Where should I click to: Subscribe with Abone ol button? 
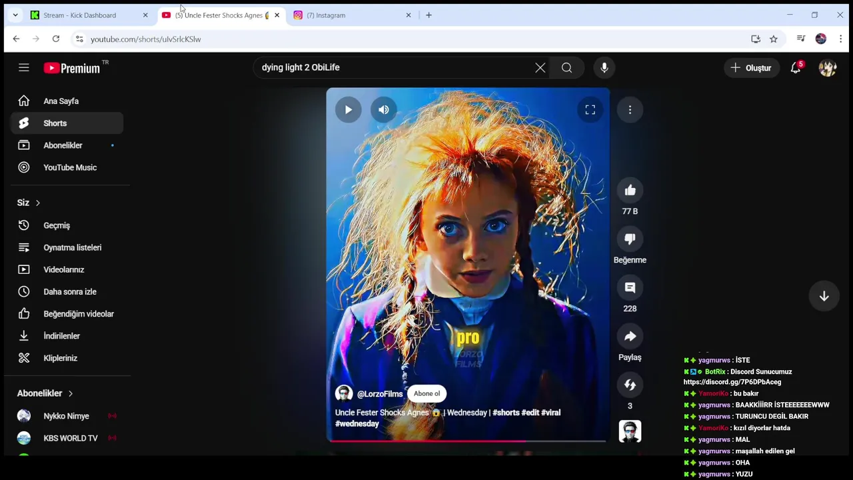[426, 393]
